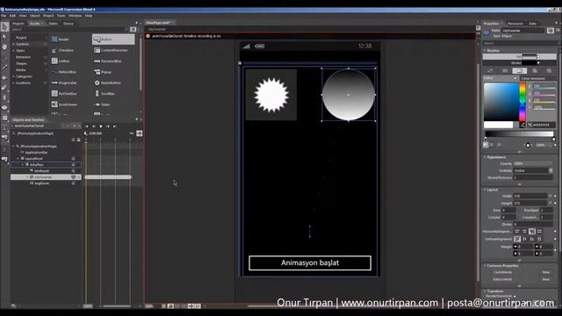Pick the ContentPresenter asset

(112, 51)
